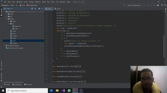
Task: Open Firefox from the taskbar
Action: [51, 91]
